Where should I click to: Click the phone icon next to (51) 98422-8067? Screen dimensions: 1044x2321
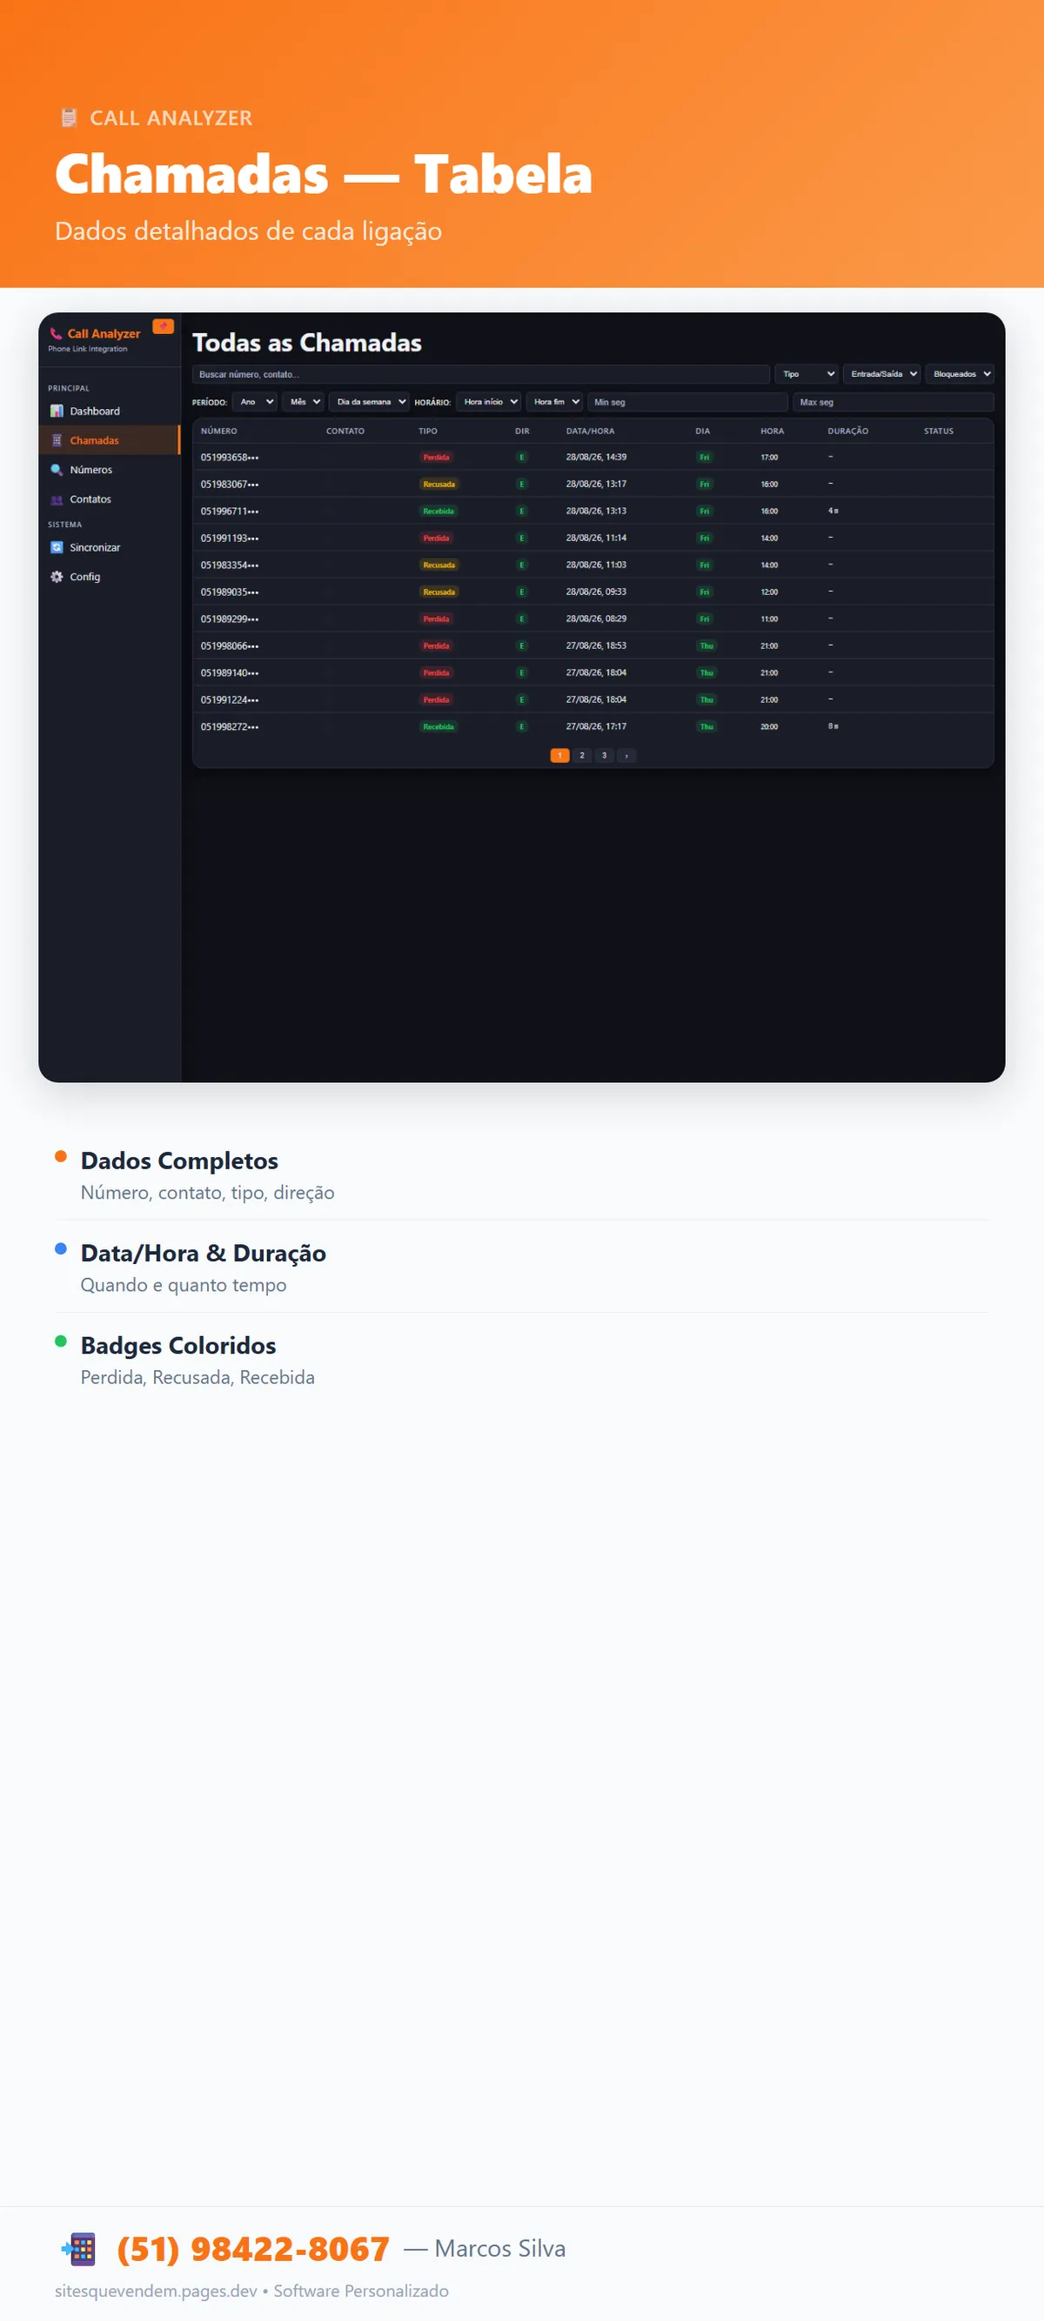pos(78,2249)
